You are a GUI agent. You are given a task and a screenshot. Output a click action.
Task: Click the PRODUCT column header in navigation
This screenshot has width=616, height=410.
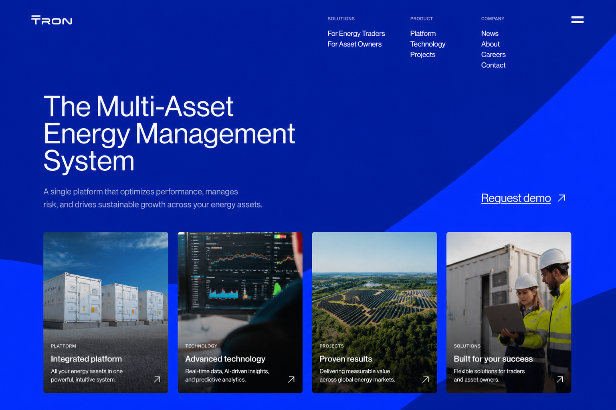421,19
